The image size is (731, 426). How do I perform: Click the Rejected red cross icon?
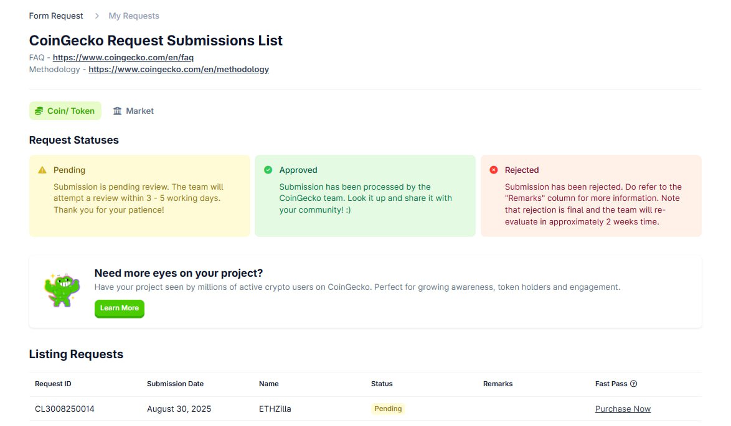click(494, 170)
